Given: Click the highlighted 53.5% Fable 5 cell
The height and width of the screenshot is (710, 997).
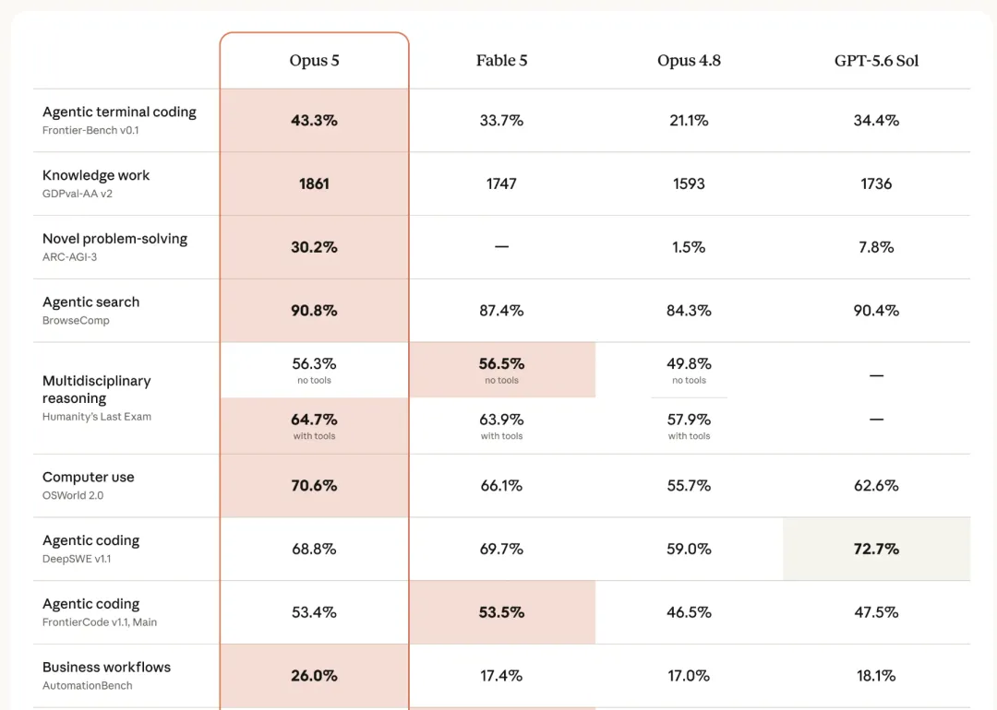Looking at the screenshot, I should [502, 612].
